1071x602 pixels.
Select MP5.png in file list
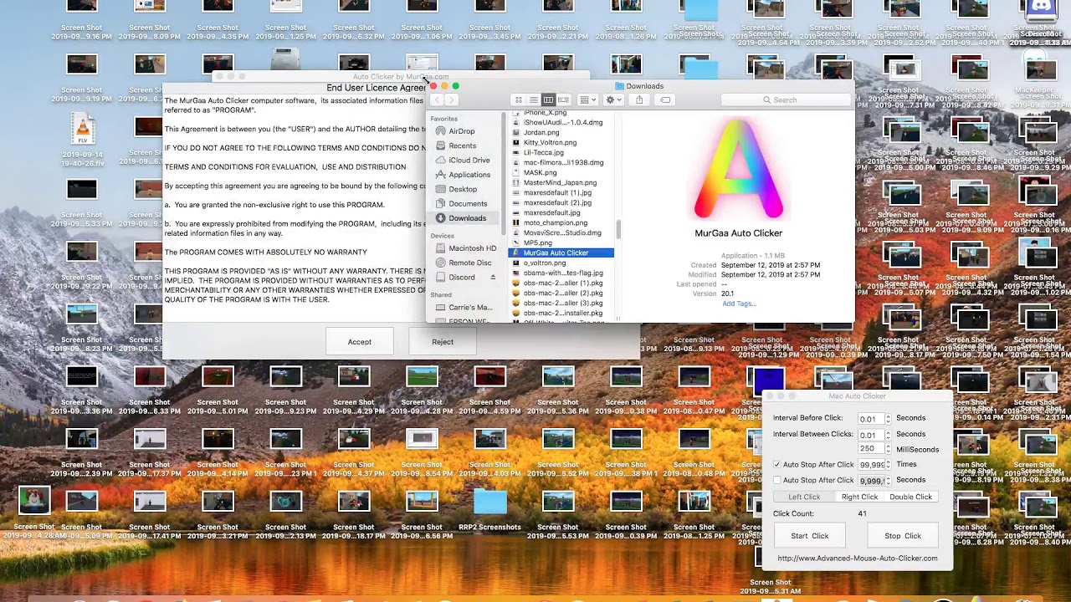(x=538, y=242)
